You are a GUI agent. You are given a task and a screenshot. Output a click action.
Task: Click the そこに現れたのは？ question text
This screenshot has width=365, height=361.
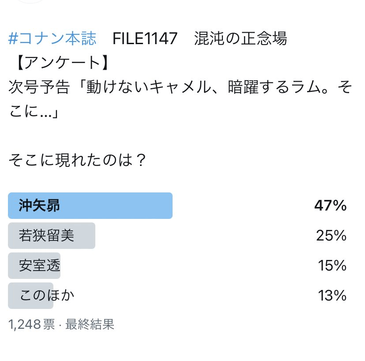77,160
